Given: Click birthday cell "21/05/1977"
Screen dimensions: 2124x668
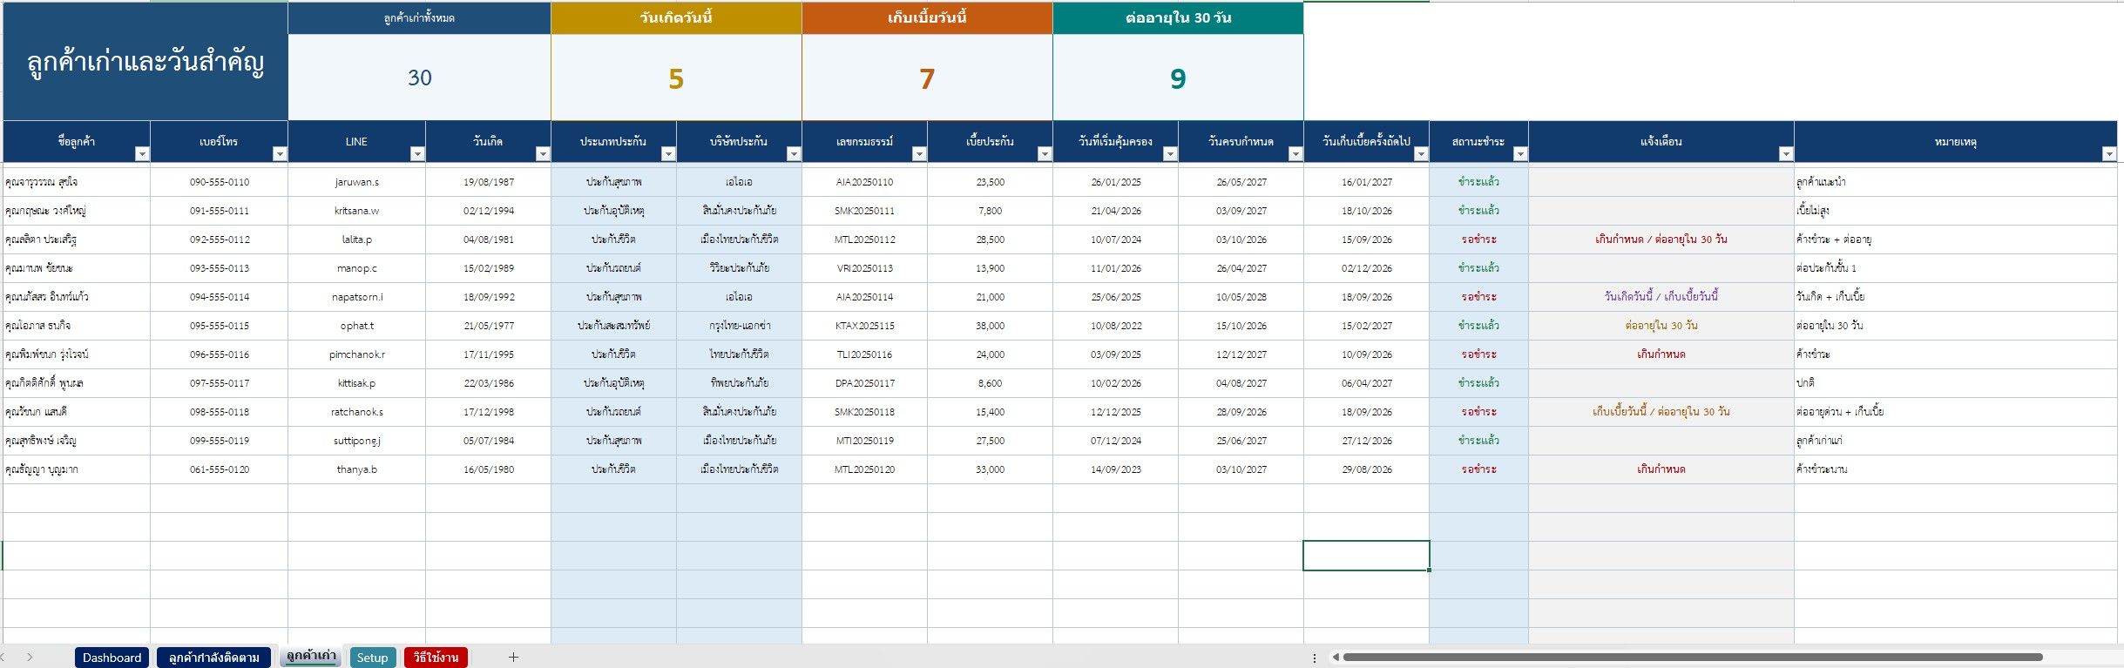Looking at the screenshot, I should click(x=488, y=326).
